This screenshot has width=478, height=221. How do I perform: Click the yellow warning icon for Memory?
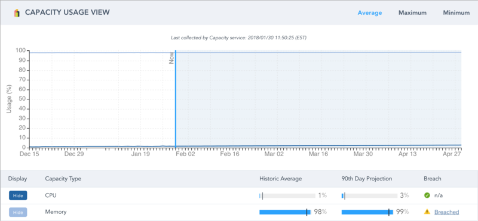[427, 212]
